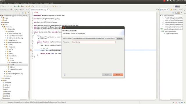Click the Browse... button in dialog

(x=120, y=38)
